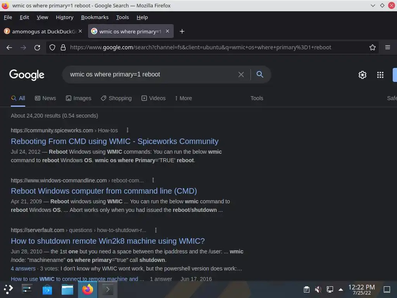
Task: Open the File menu
Action: [x=8, y=17]
